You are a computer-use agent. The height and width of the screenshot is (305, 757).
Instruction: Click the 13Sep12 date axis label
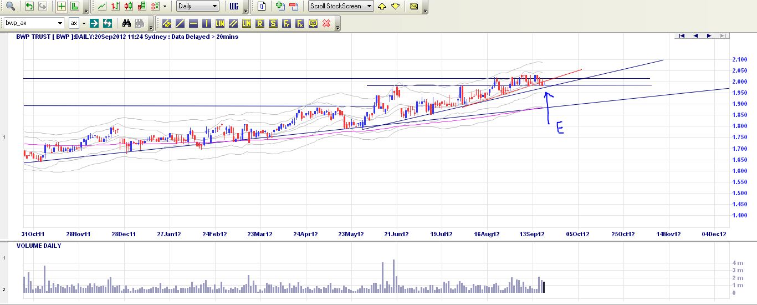click(x=533, y=234)
